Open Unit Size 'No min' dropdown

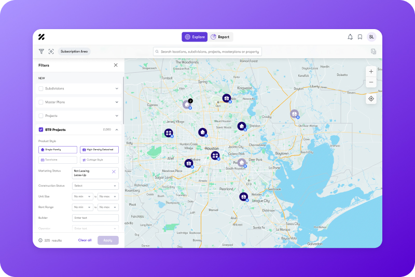click(82, 196)
